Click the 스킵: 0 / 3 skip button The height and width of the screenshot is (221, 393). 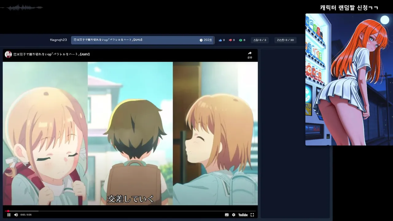(x=259, y=40)
